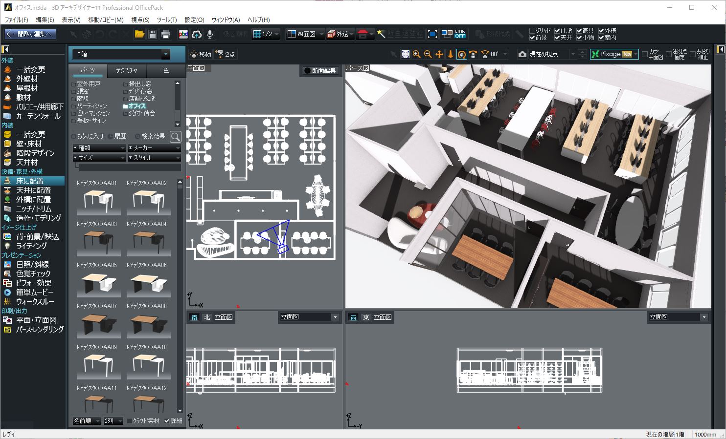This screenshot has height=439, width=726.
Task: Click the zoom in magnifier icon
Action: (416, 54)
